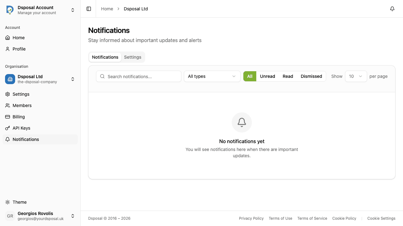This screenshot has height=226, width=403.
Task: Click the Cookie Settings footer link
Action: [381, 218]
